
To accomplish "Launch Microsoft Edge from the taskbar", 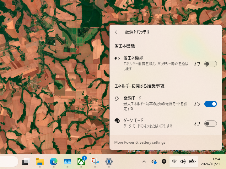I will click(54, 161).
